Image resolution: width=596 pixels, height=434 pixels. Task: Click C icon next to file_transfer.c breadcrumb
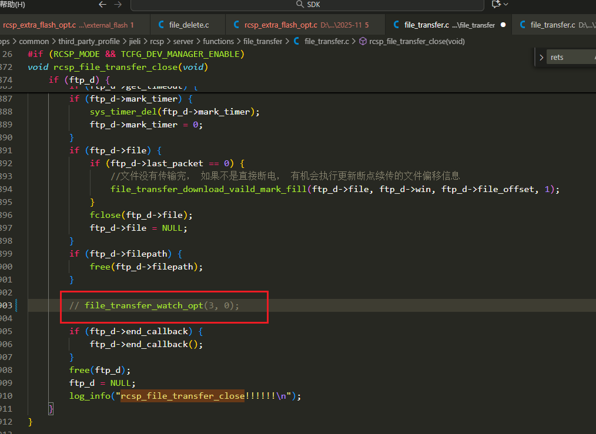tap(296, 41)
